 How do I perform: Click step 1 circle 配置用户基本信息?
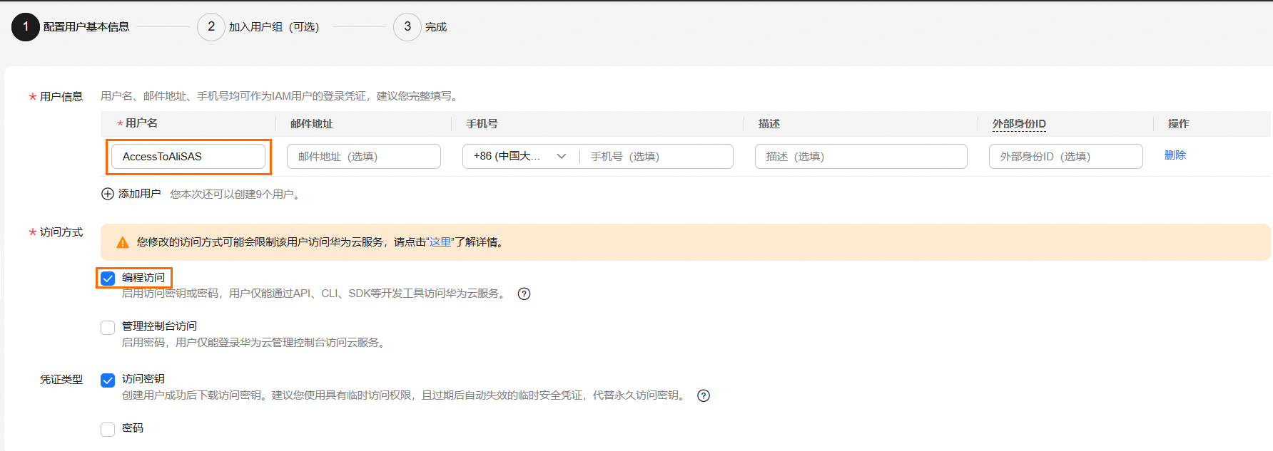coord(26,27)
